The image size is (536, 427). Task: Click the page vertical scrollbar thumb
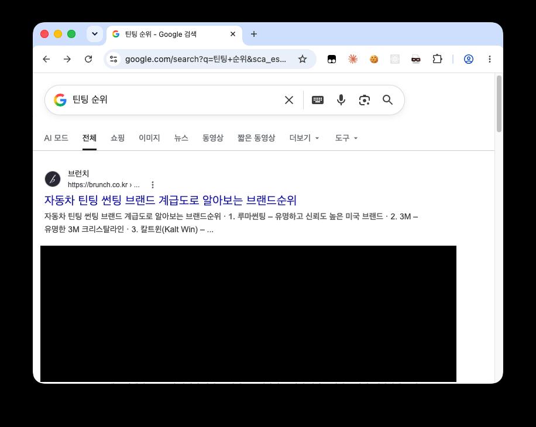(499, 104)
